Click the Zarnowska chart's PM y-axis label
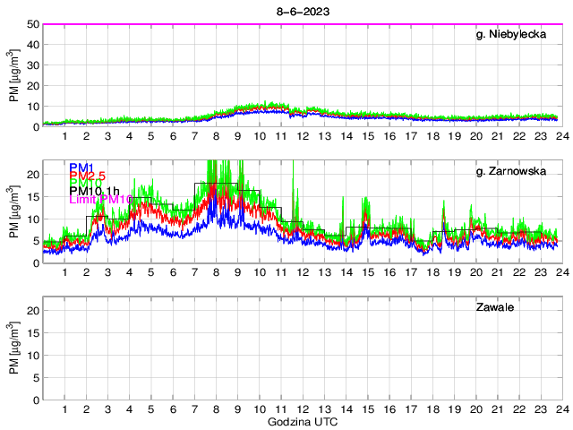The width and height of the screenshot is (573, 430). tap(14, 211)
